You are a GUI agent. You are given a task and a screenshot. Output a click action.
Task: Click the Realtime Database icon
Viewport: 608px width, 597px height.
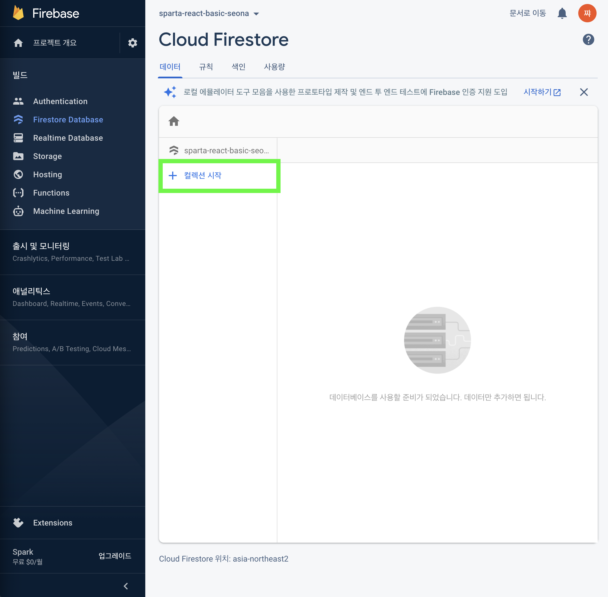[x=18, y=138]
